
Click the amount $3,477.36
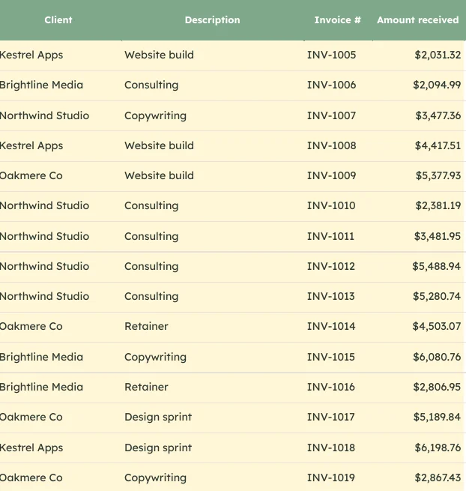tap(438, 115)
